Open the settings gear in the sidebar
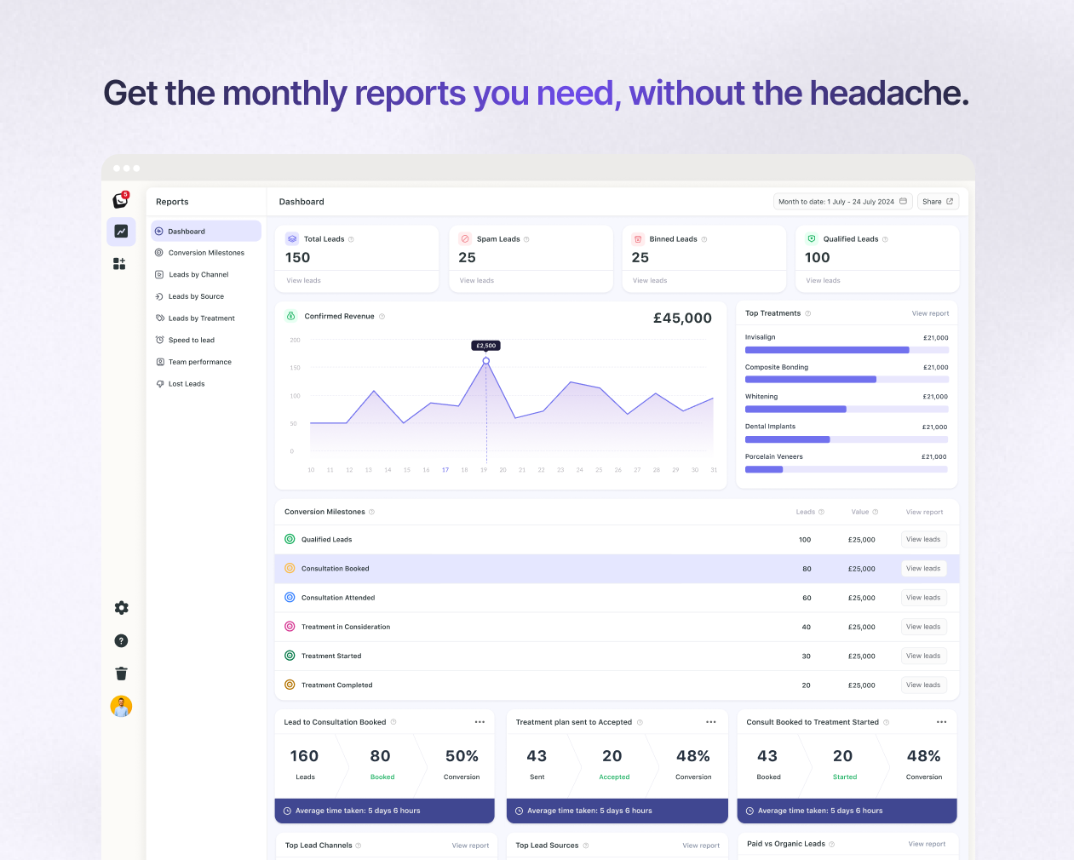Screen dimensions: 1074x860 tap(121, 608)
